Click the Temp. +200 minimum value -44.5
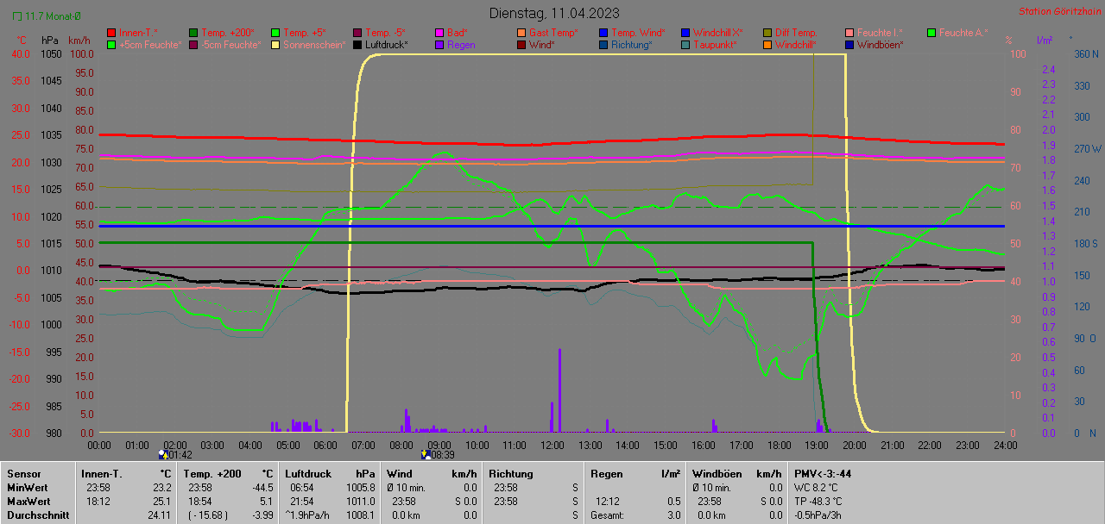Screen dimensions: 1105x524 [x=262, y=488]
